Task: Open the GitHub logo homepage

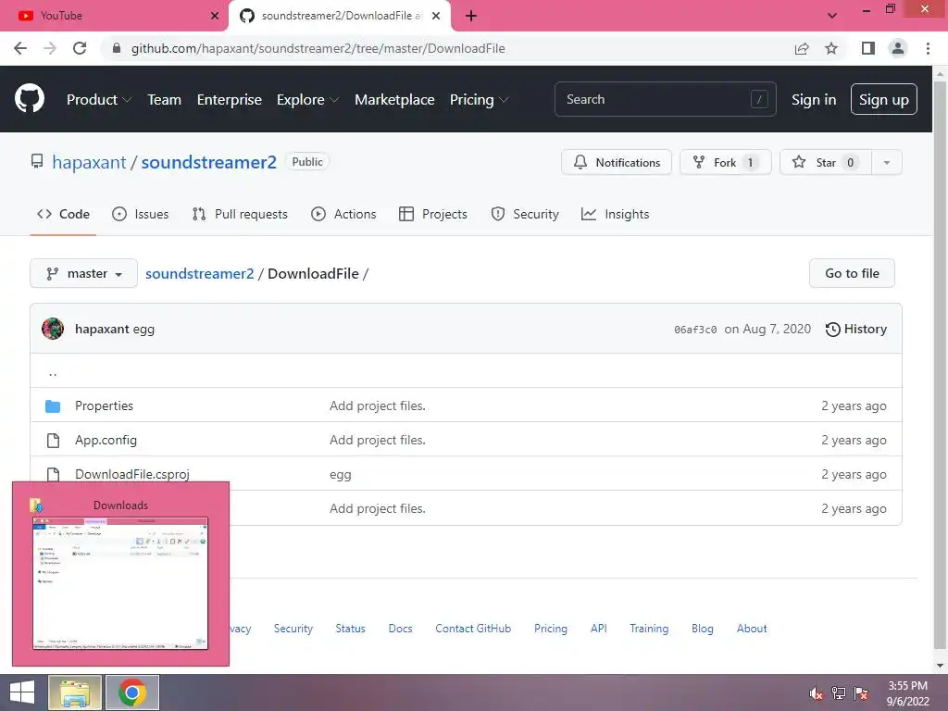Action: [x=29, y=99]
